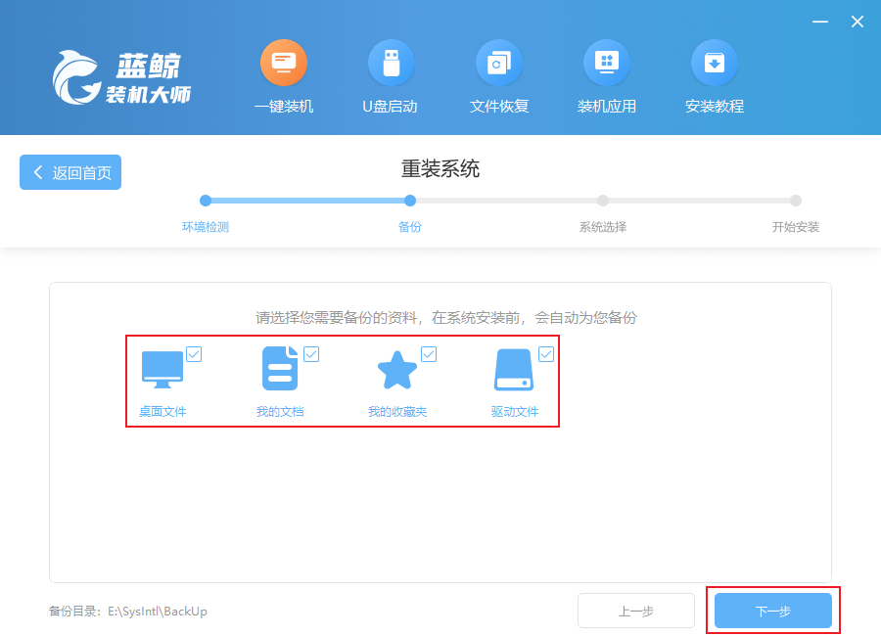Open the 一键装机 orange icon

point(284,64)
